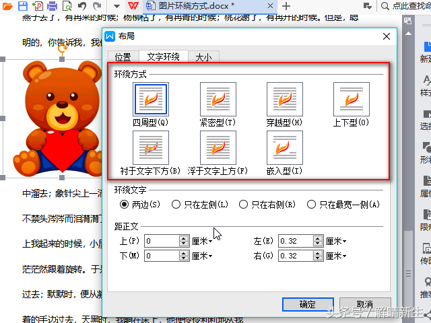Open the 文字环绕 tab
Screen dimensions: 431x323
pyautogui.click(x=163, y=57)
